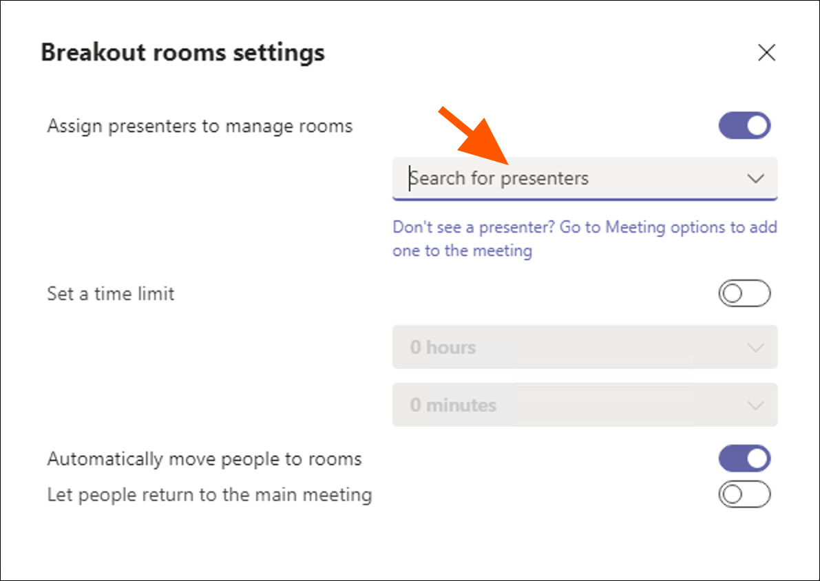Open the 0 hours dropdown
Image resolution: width=820 pixels, height=581 pixels.
571,347
